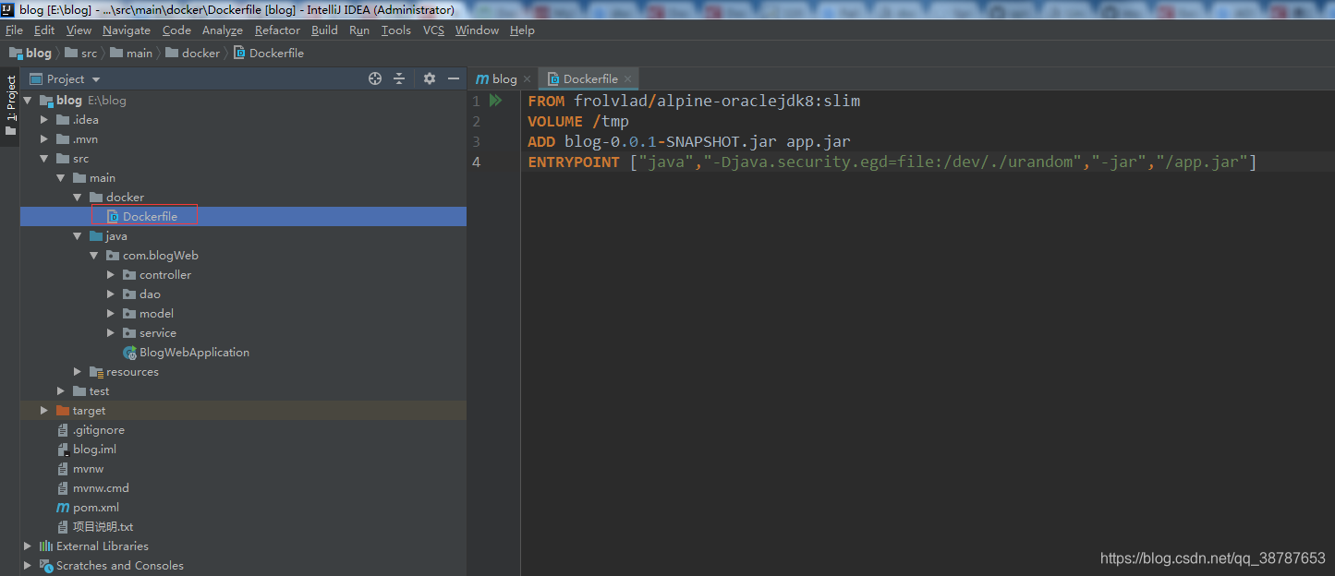Open the Help menu
This screenshot has width=1335, height=576.
(x=522, y=30)
